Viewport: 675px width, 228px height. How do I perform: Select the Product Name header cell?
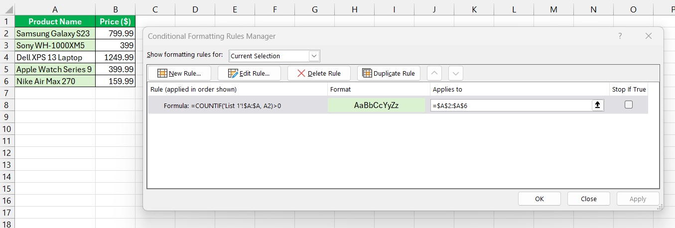pyautogui.click(x=55, y=21)
